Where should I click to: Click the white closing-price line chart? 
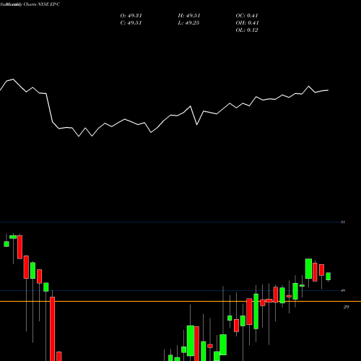tap(165, 108)
